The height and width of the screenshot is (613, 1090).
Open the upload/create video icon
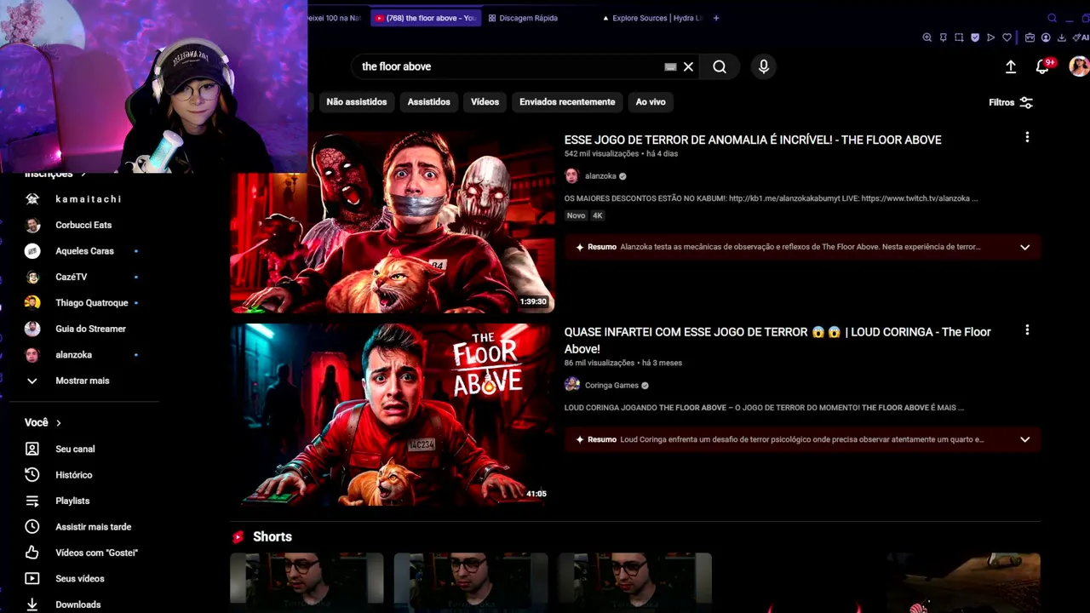click(x=1011, y=66)
